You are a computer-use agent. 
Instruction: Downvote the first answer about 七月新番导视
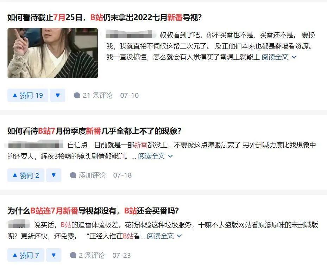[x=58, y=95]
